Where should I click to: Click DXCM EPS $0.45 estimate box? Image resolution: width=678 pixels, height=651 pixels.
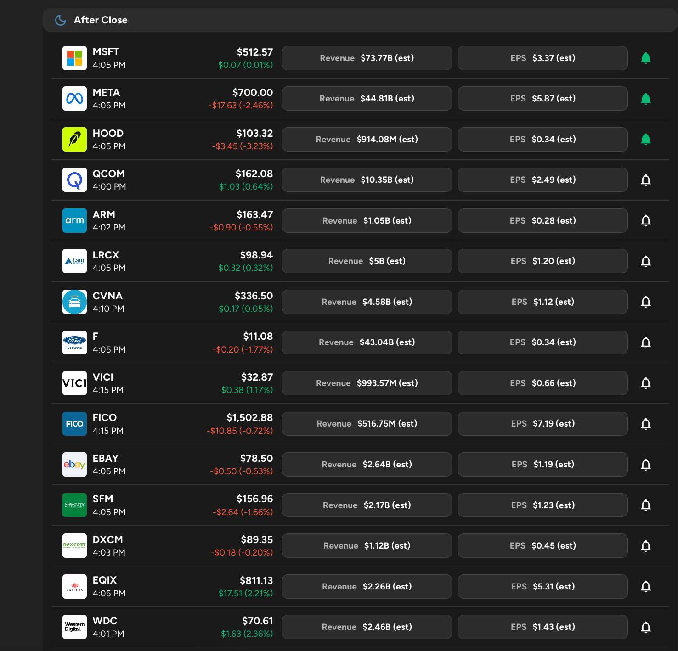pos(543,545)
